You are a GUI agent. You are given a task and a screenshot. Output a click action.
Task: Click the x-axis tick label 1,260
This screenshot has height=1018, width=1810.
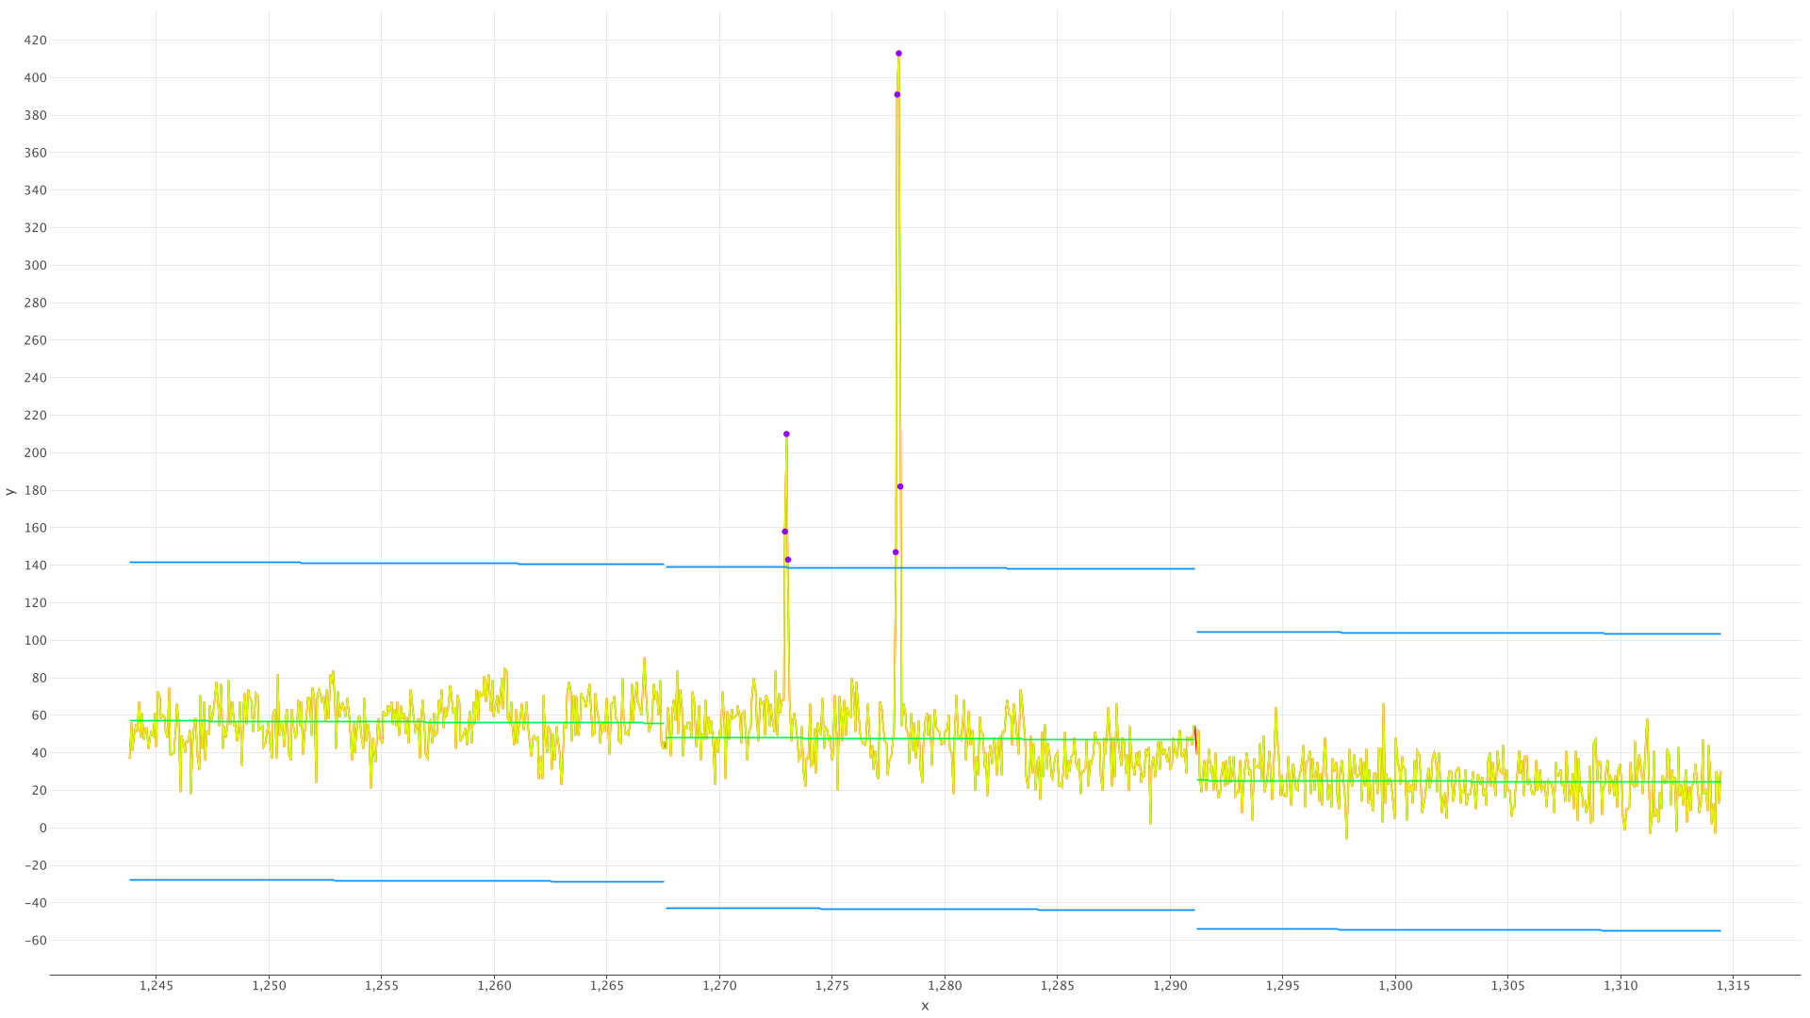(x=494, y=986)
